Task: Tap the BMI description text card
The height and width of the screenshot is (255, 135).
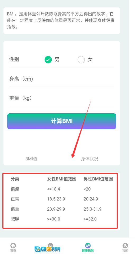Action: click(62, 21)
